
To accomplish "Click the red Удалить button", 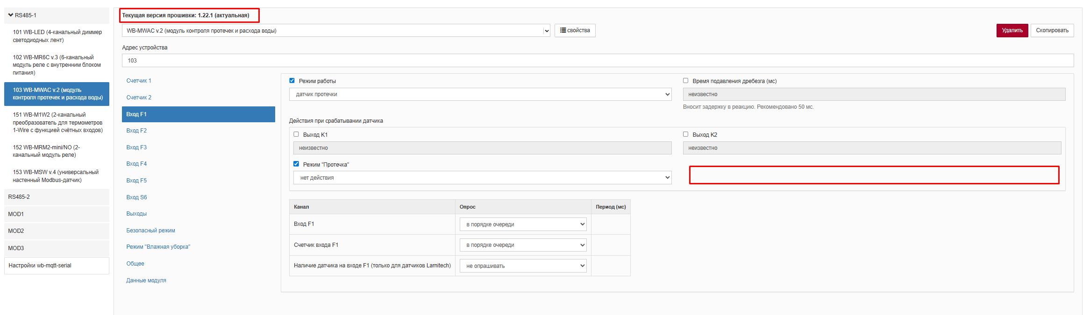I will [x=1012, y=31].
